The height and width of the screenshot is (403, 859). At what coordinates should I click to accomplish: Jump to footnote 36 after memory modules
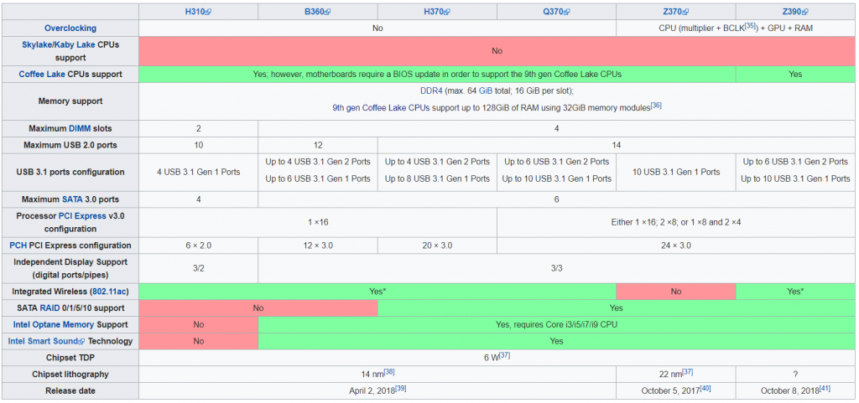(x=656, y=106)
